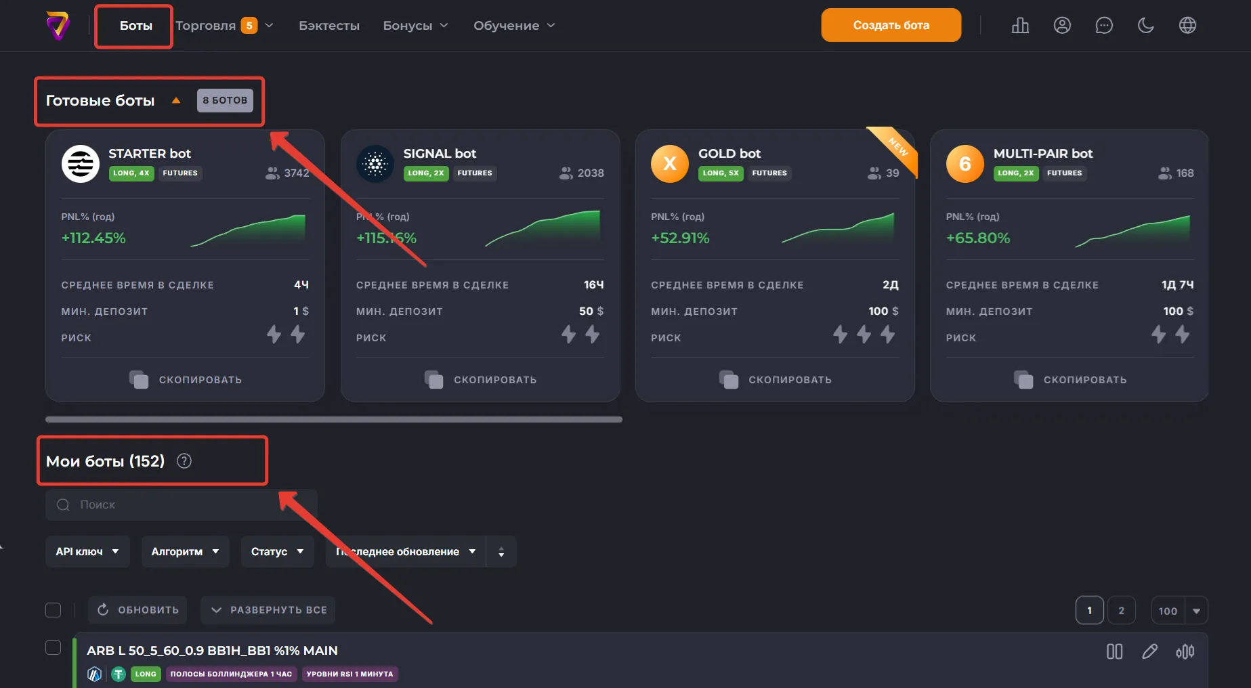Click Скопировать on the GOLD bot card
This screenshot has width=1251, height=688.
(x=776, y=380)
